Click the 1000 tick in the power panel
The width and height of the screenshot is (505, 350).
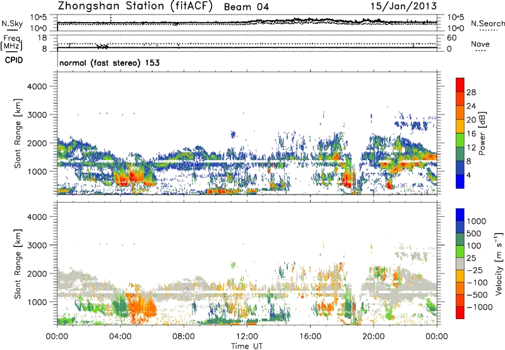tap(37, 171)
